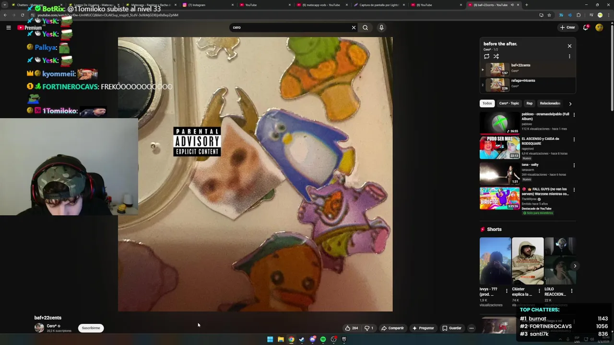Viewport: 614px width, 345px height.
Task: Open Discord from the taskbar
Action: pos(312,339)
